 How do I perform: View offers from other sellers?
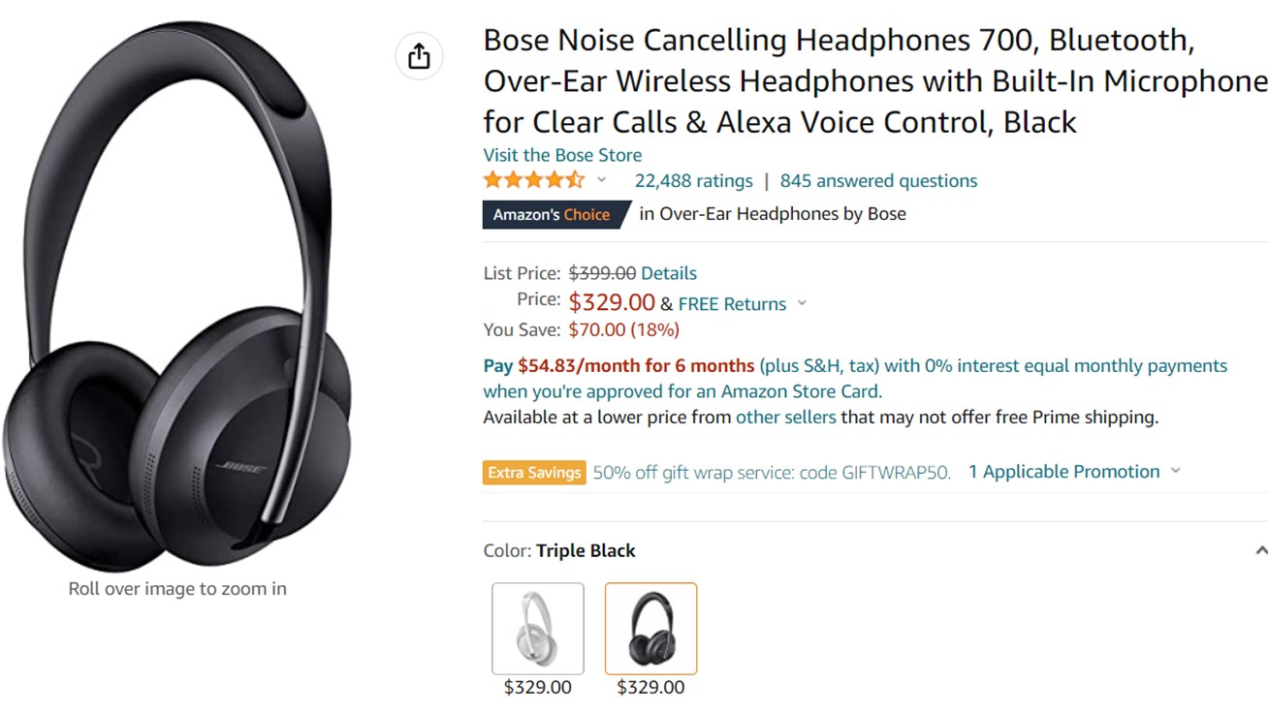click(785, 418)
